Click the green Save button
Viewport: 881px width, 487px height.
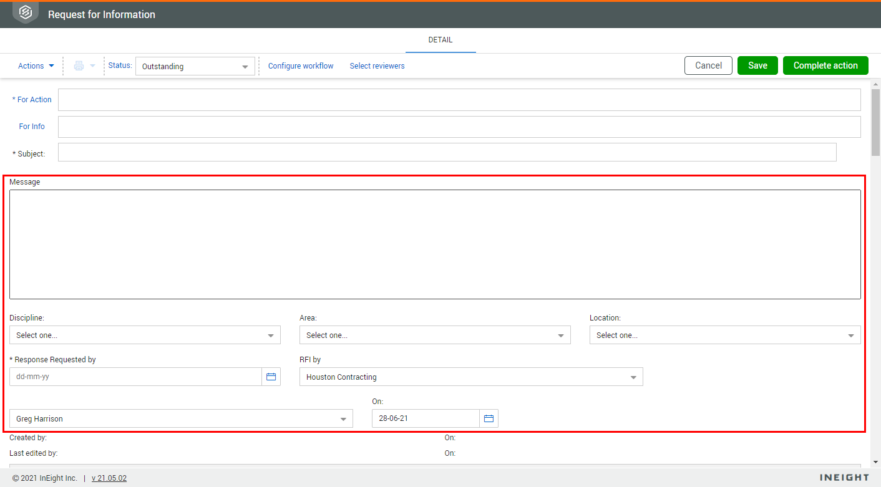tap(757, 65)
